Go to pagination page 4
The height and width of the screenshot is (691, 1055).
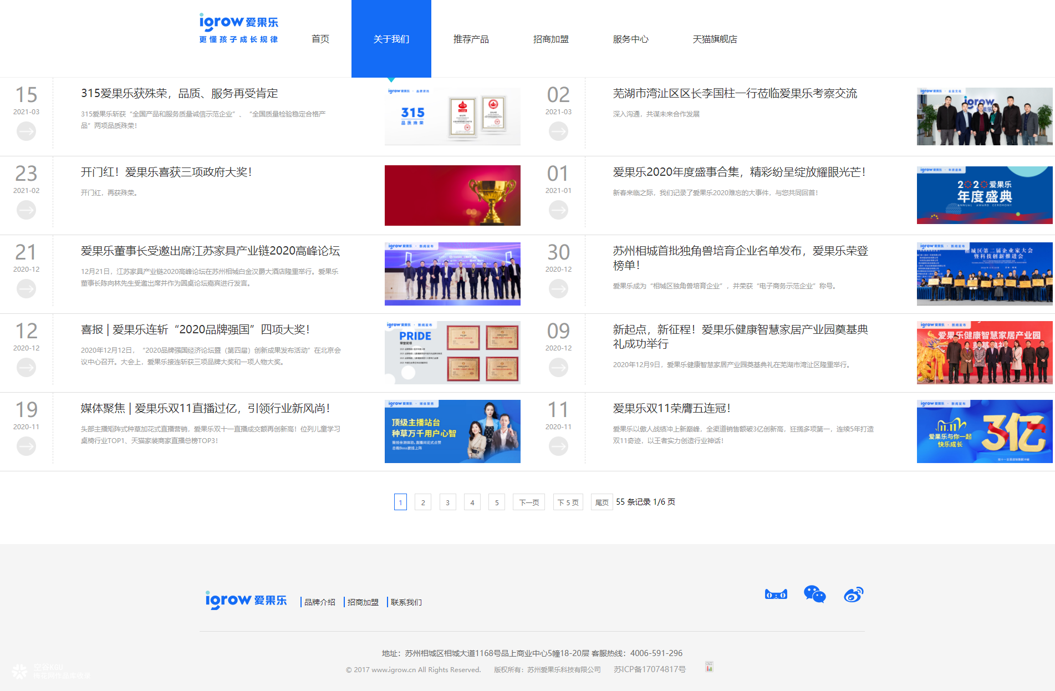tap(472, 502)
